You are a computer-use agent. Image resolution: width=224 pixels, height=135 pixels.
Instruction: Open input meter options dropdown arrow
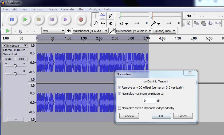tap(159, 24)
